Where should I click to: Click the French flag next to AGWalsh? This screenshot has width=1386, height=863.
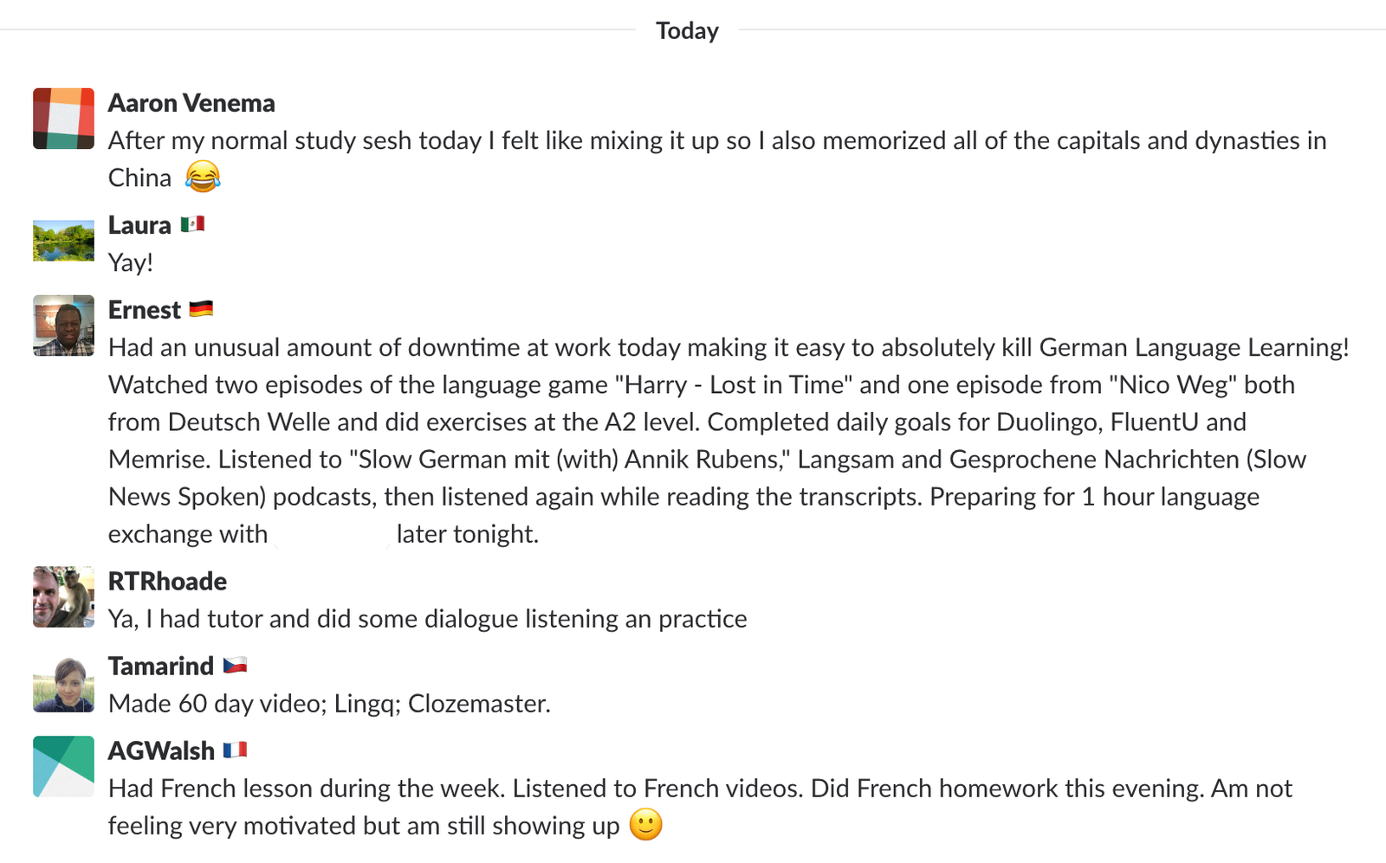click(235, 750)
